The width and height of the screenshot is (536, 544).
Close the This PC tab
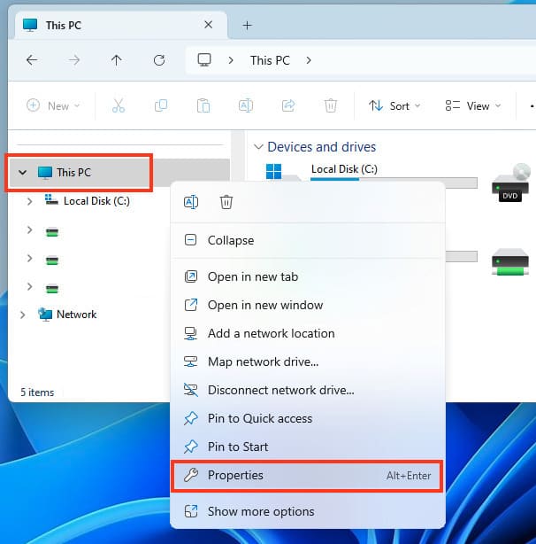208,25
